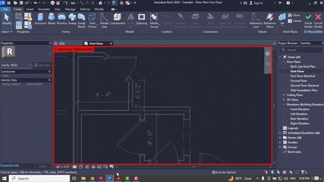Screen dimensions: 324x182
Task: Select the Extrusion form tool
Action: (40, 19)
